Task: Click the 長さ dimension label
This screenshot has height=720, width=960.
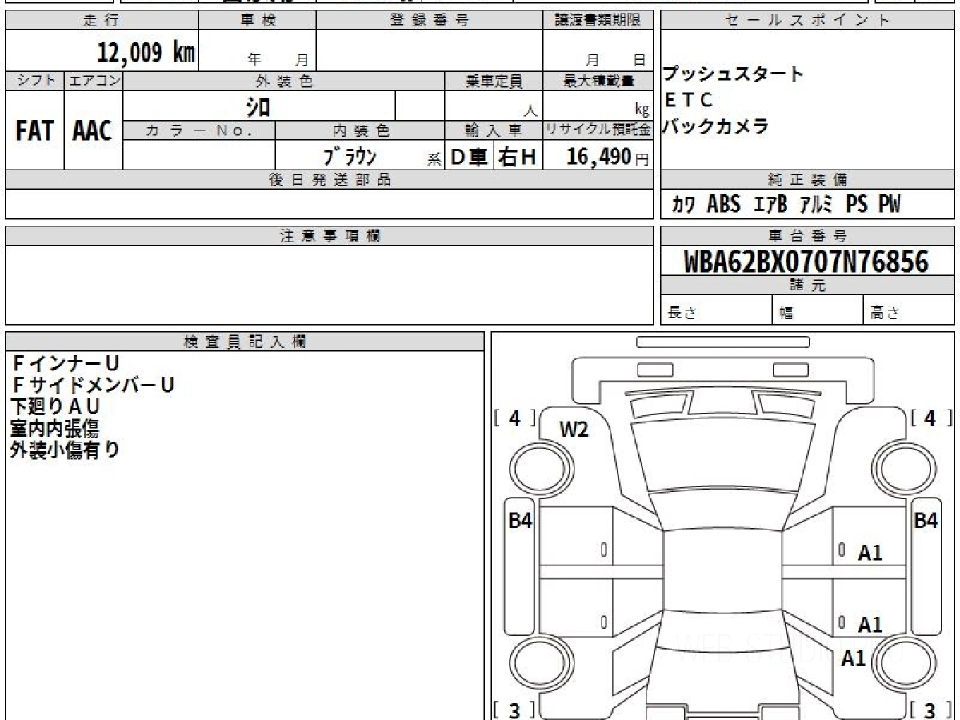Action: click(681, 314)
